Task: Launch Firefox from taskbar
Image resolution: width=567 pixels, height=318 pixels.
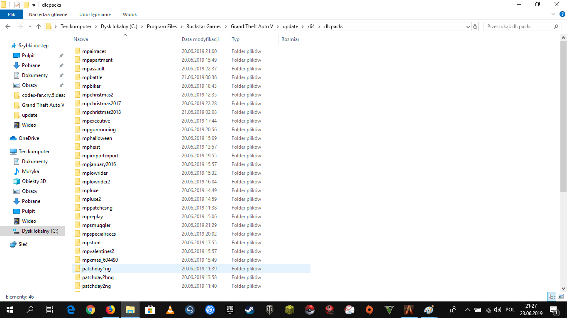Action: 110,310
